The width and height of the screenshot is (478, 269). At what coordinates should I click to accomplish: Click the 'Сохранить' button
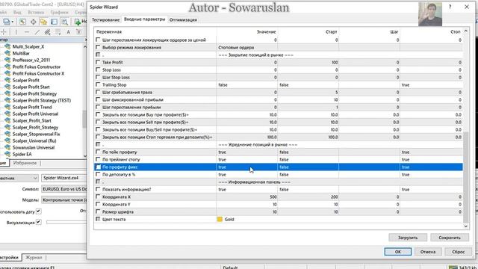pos(450,238)
